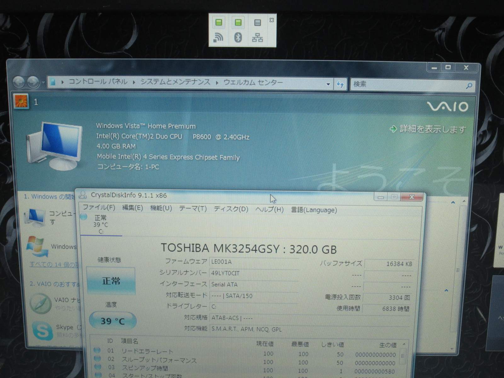Click status dot for row 02
The width and height of the screenshot is (504, 378).
click(x=97, y=358)
